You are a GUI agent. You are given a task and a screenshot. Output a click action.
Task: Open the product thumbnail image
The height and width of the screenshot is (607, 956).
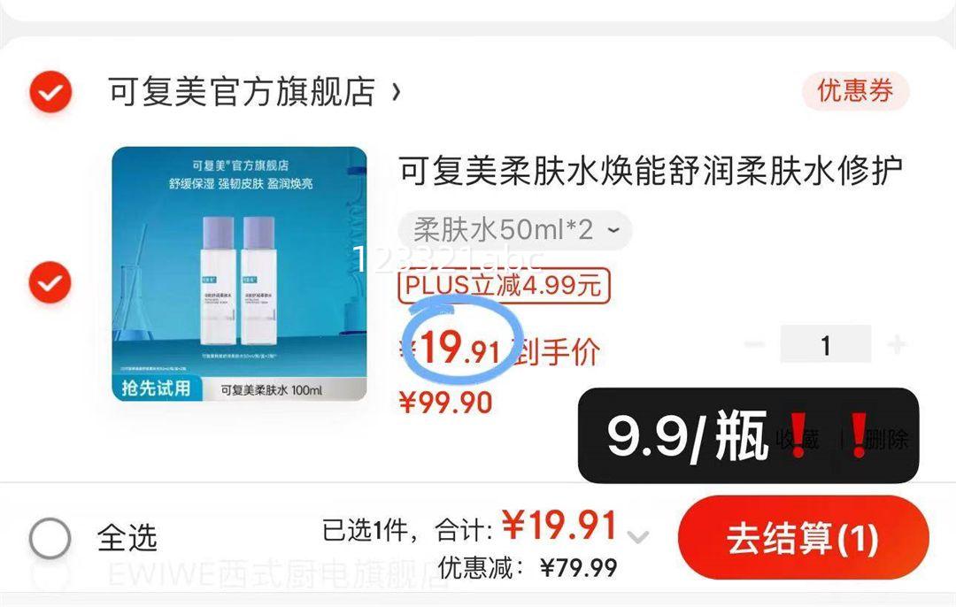point(239,273)
